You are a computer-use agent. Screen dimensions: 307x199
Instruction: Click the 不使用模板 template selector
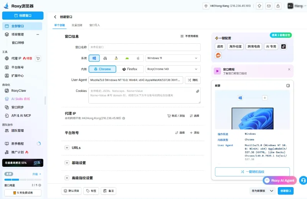[x=189, y=36]
